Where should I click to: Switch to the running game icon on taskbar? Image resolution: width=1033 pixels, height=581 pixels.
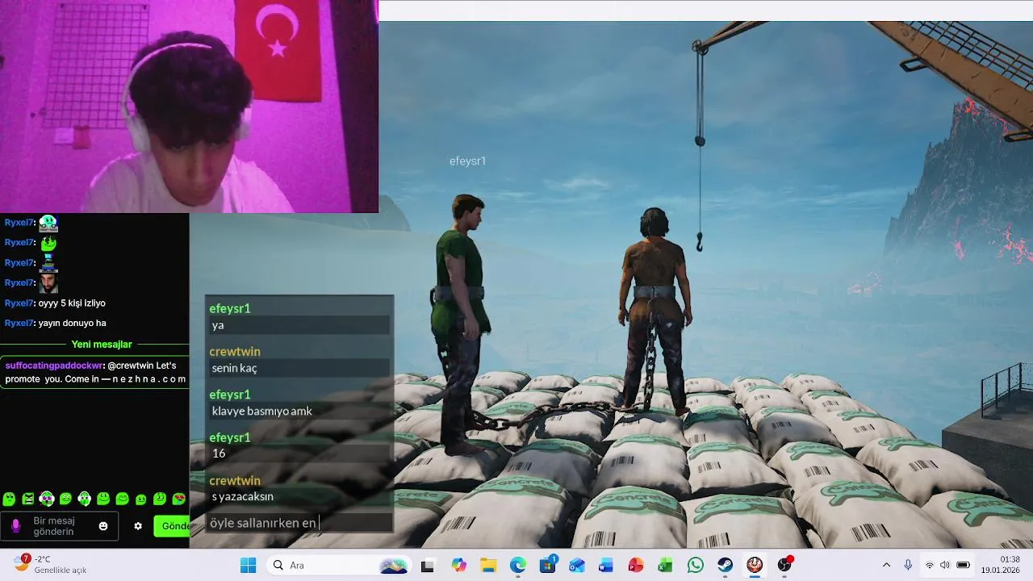tap(755, 565)
